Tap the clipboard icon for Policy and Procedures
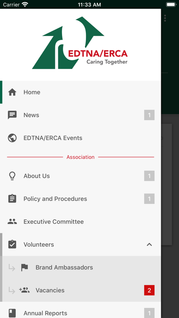Image resolution: width=179 pixels, height=318 pixels. coord(12,199)
